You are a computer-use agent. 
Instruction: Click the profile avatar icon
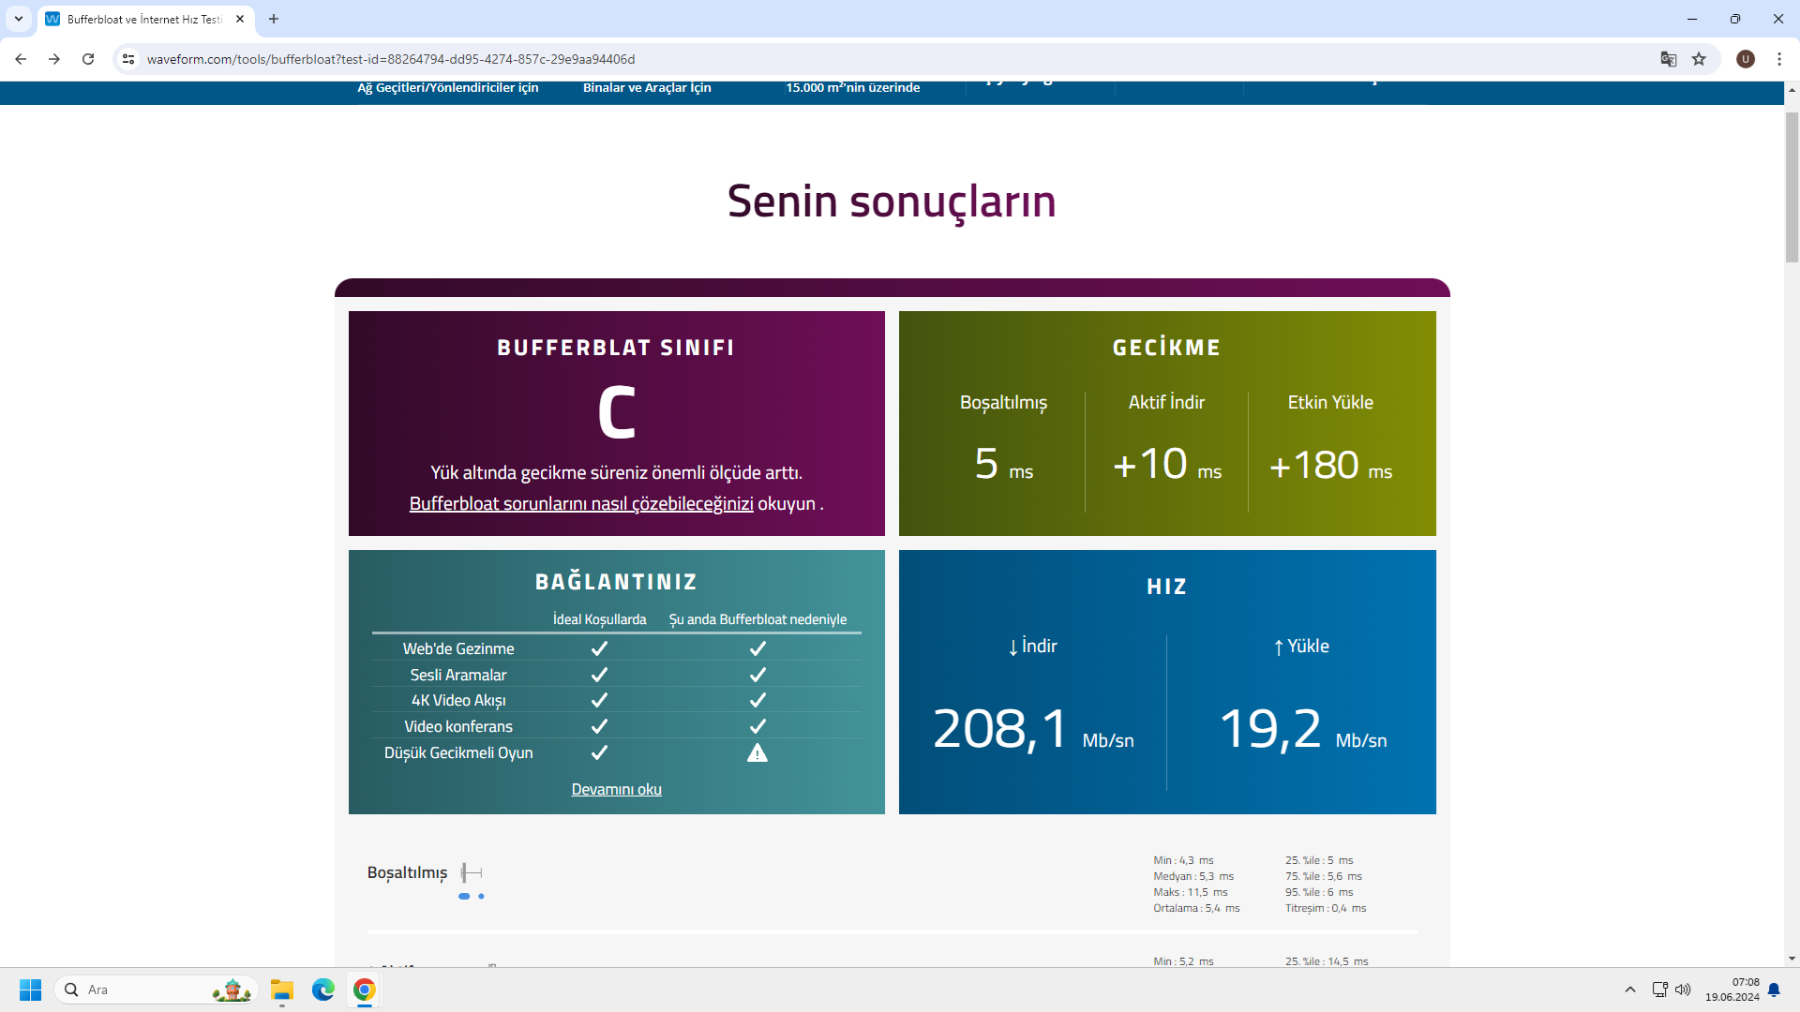click(1746, 59)
